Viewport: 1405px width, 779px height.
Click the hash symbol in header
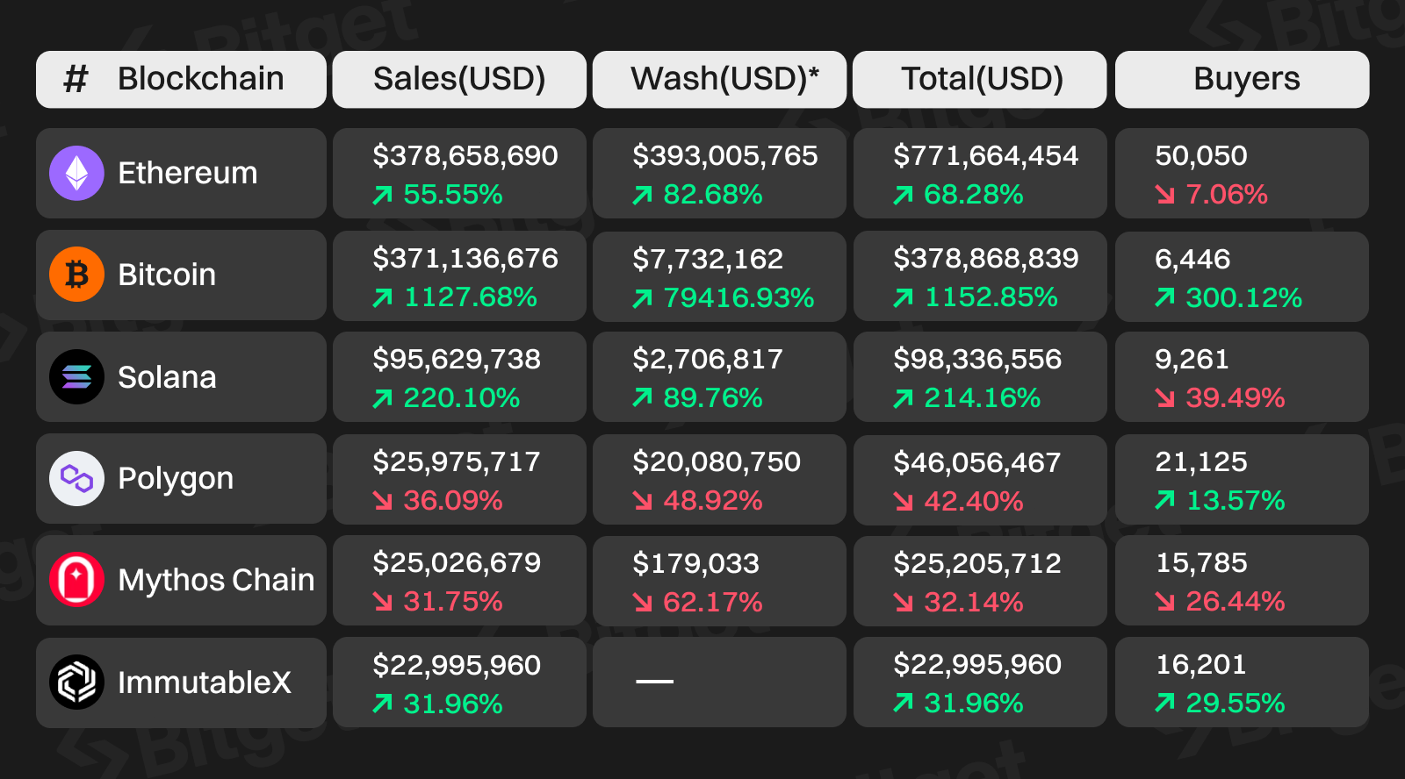click(76, 79)
